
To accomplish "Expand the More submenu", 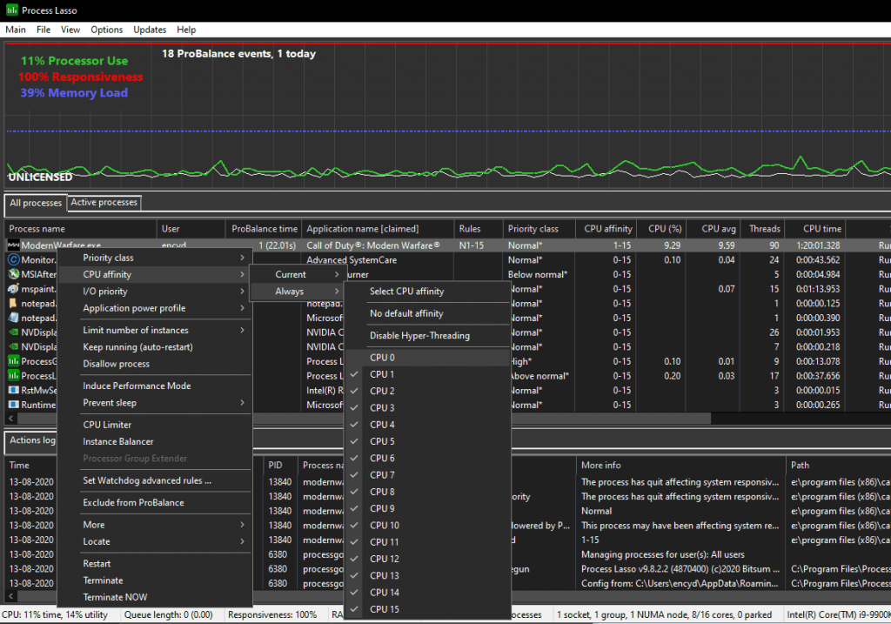I will tap(155, 525).
